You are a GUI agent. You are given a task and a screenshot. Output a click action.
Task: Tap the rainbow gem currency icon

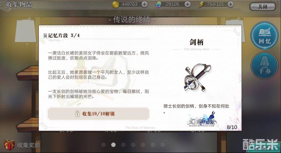[158, 5]
